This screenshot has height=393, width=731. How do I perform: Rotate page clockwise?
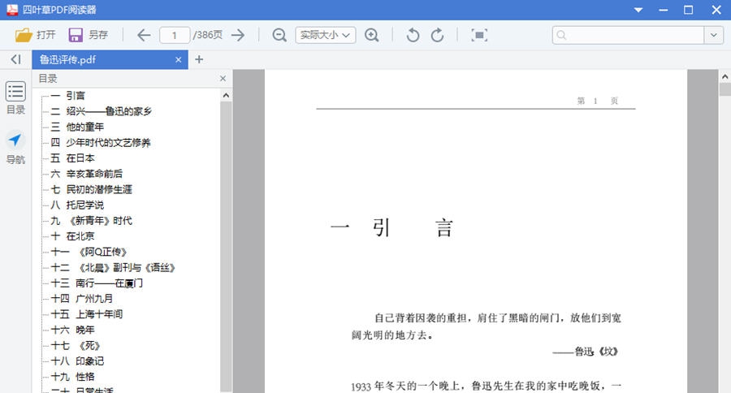[x=437, y=35]
